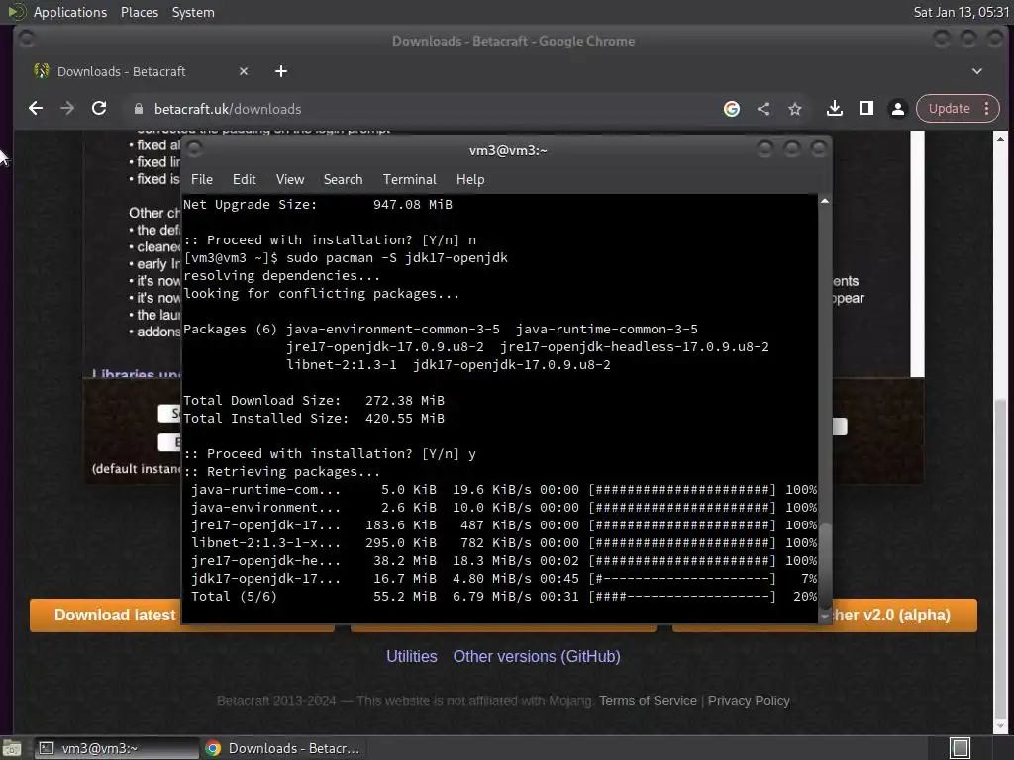Open Chrome three-dot menu
This screenshot has width=1014, height=760.
[987, 109]
